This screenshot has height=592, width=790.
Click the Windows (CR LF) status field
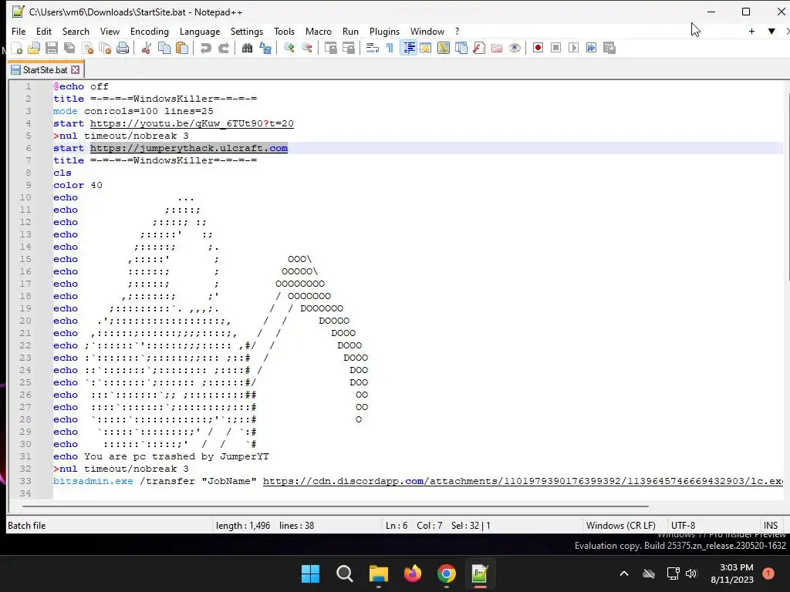coord(621,526)
